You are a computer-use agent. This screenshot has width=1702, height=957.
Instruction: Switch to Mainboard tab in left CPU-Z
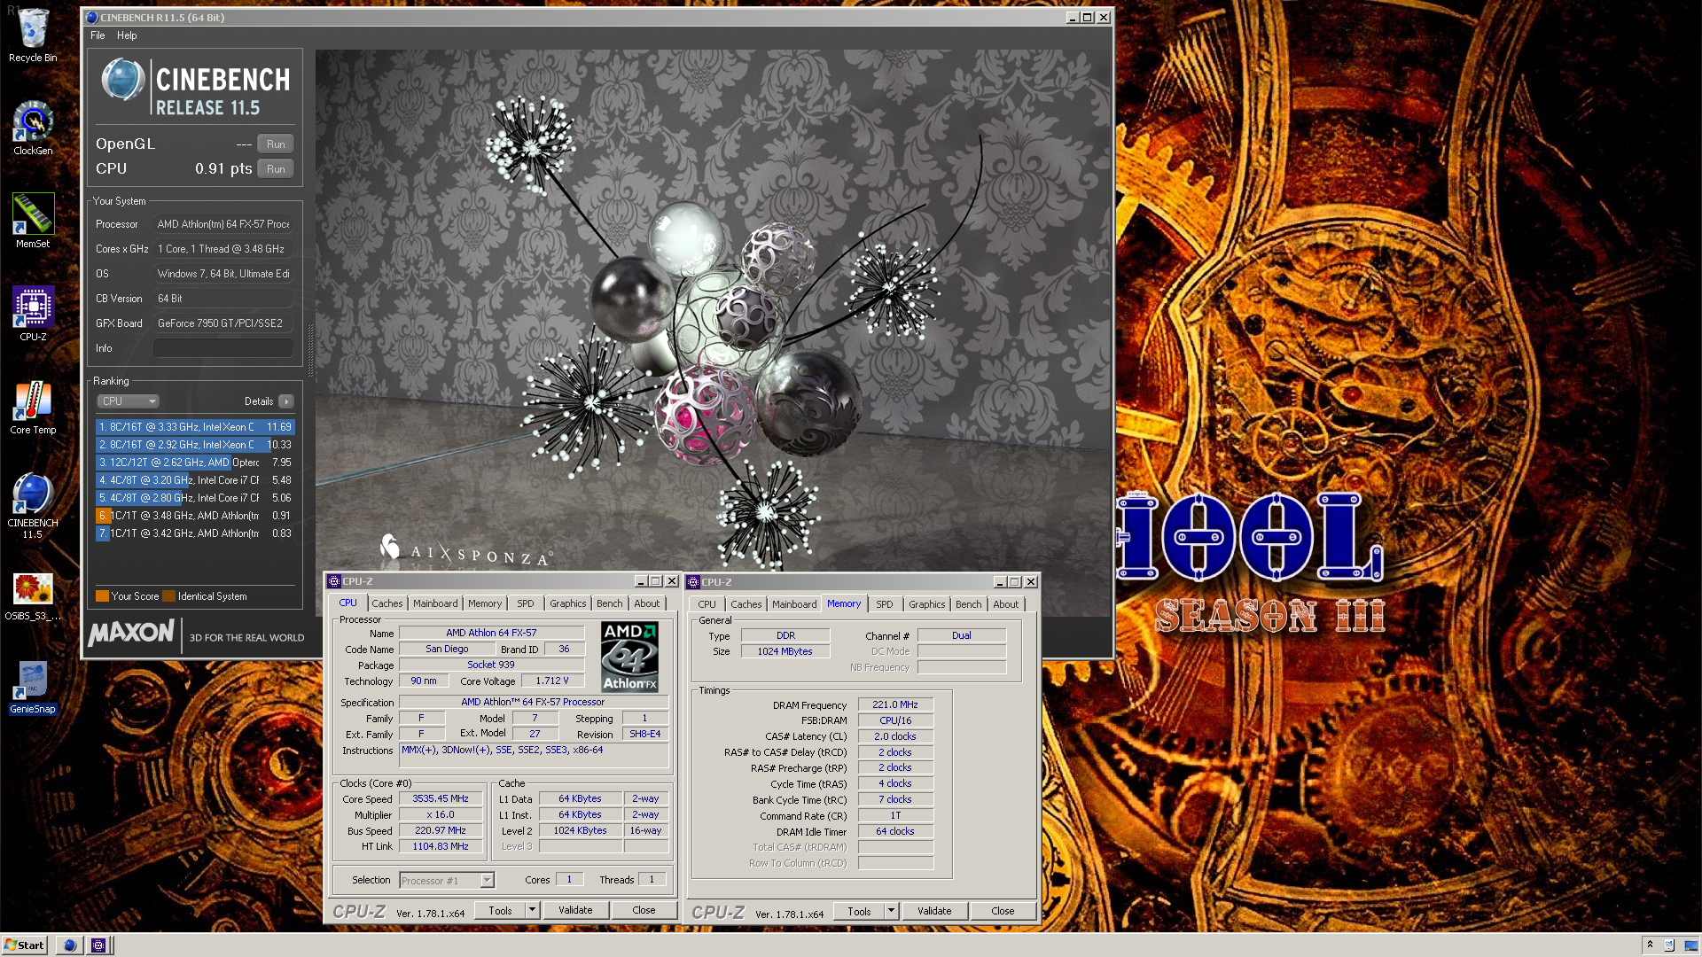pyautogui.click(x=435, y=603)
